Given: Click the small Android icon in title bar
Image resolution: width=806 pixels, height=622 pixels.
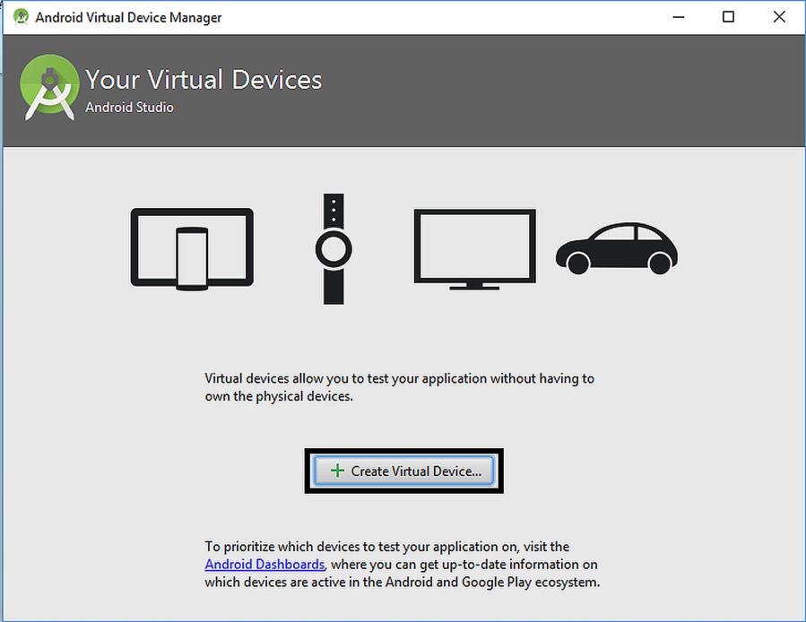Looking at the screenshot, I should coord(22,16).
